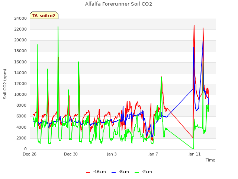This screenshot has height=179, width=238.
Task: Click the 22000 y-axis tick label
Action: click(20, 29)
